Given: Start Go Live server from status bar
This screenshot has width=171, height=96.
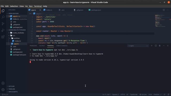Looking at the screenshot, I should click(x=143, y=94).
